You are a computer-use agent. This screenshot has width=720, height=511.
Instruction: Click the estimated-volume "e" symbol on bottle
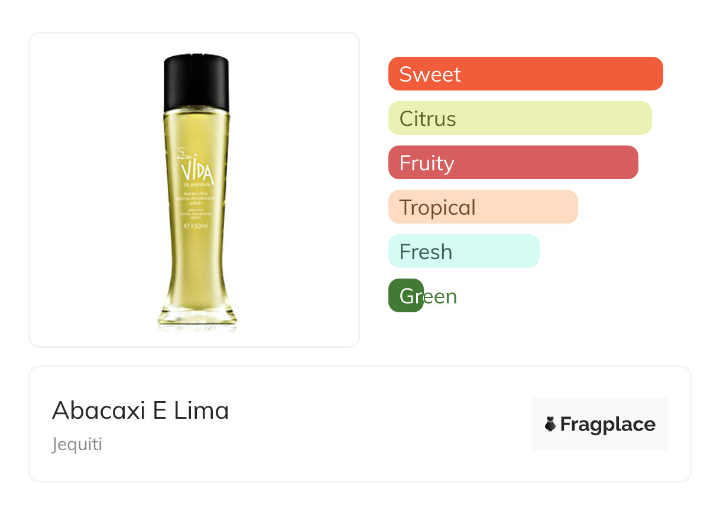(186, 226)
